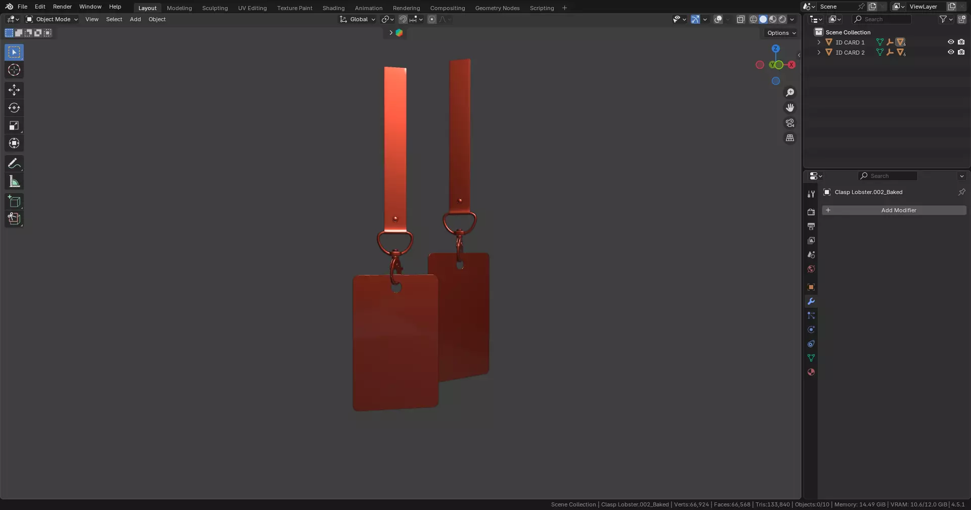This screenshot has width=971, height=510.
Task: Open the Output properties tab
Action: (x=811, y=226)
